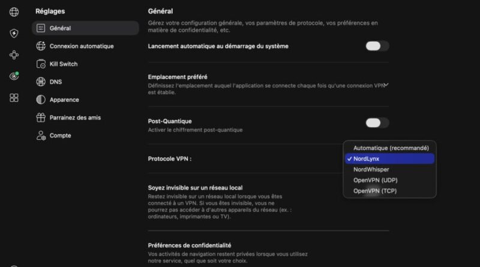Open the dark web monitor radar icon
This screenshot has width=480, height=267.
pos(14,76)
